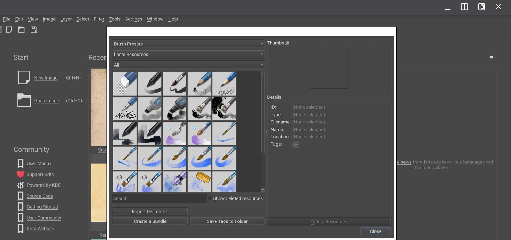Enable Show deleted resources checkbox
Screen dimensions: 511x240
tap(210, 198)
